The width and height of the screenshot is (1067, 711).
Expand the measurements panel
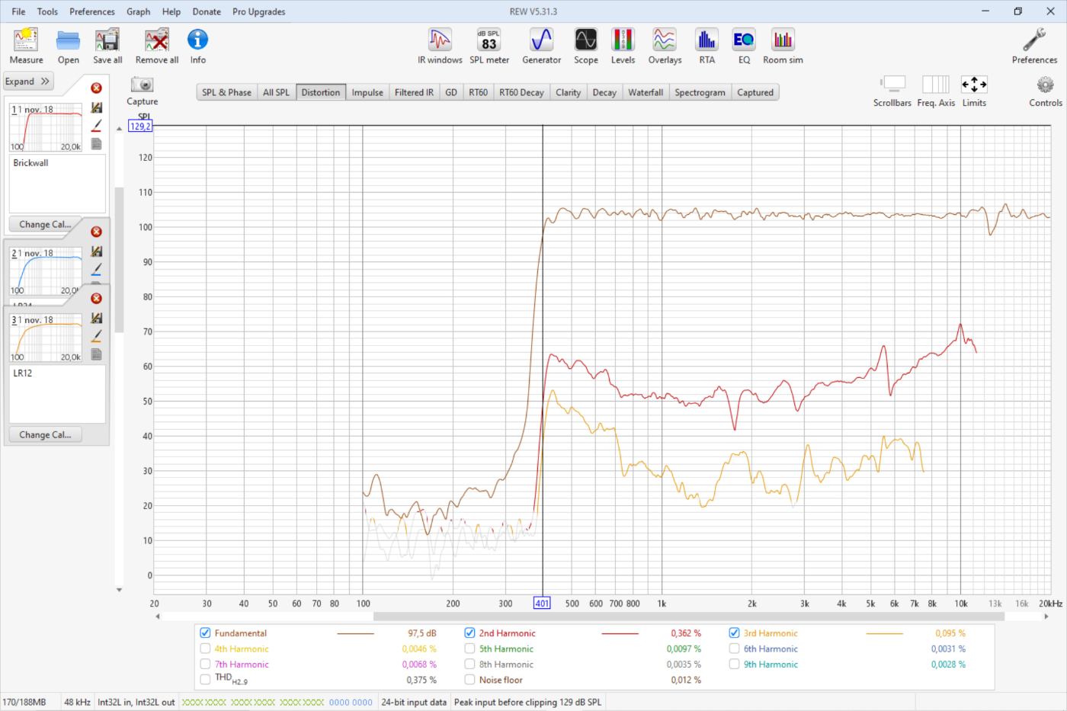27,82
